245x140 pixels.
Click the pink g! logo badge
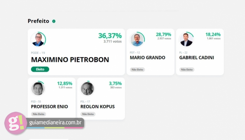(x=16, y=123)
